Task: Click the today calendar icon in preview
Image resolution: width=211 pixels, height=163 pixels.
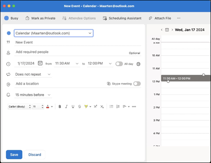Action: click(x=167, y=30)
